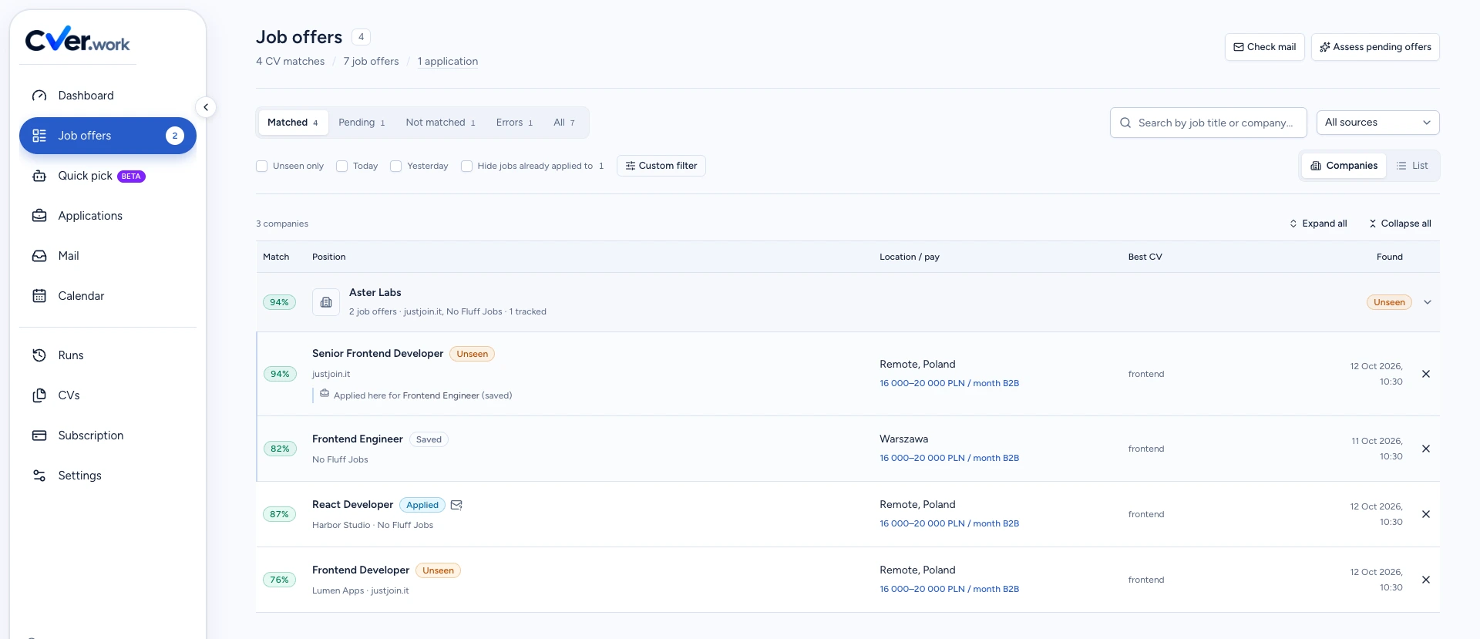This screenshot has height=639, width=1480.
Task: Click Assess pending offers button
Action: pyautogui.click(x=1375, y=47)
